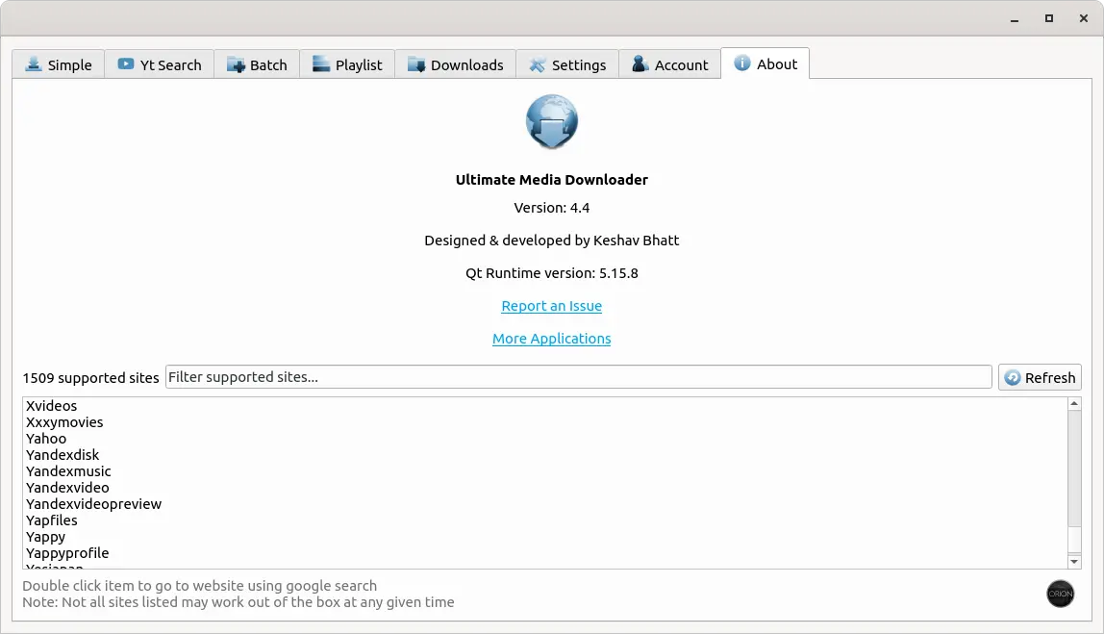This screenshot has height=634, width=1104.
Task: Click the globe download app logo
Action: pos(552,123)
